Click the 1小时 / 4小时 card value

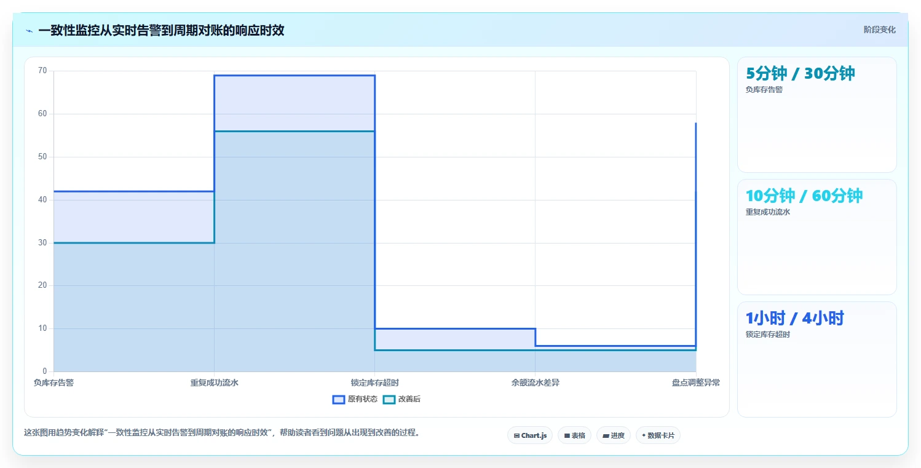[x=794, y=318]
